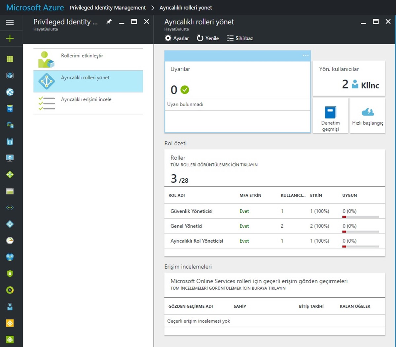Select Ayrıcalıklı erişimi incele menu item
396x347 pixels.
click(88, 103)
